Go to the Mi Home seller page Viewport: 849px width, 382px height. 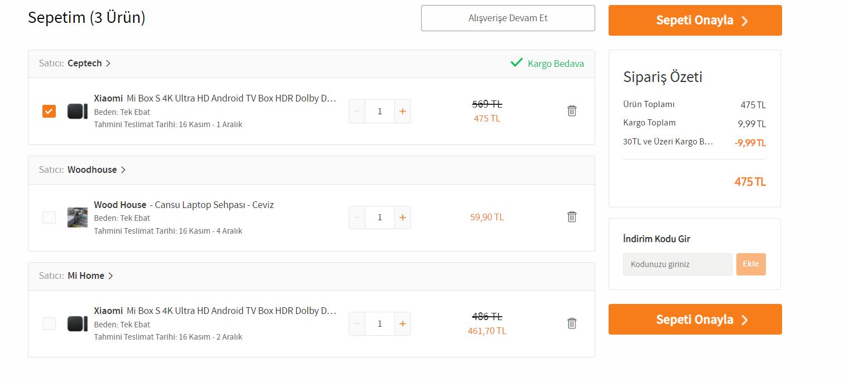coord(90,275)
